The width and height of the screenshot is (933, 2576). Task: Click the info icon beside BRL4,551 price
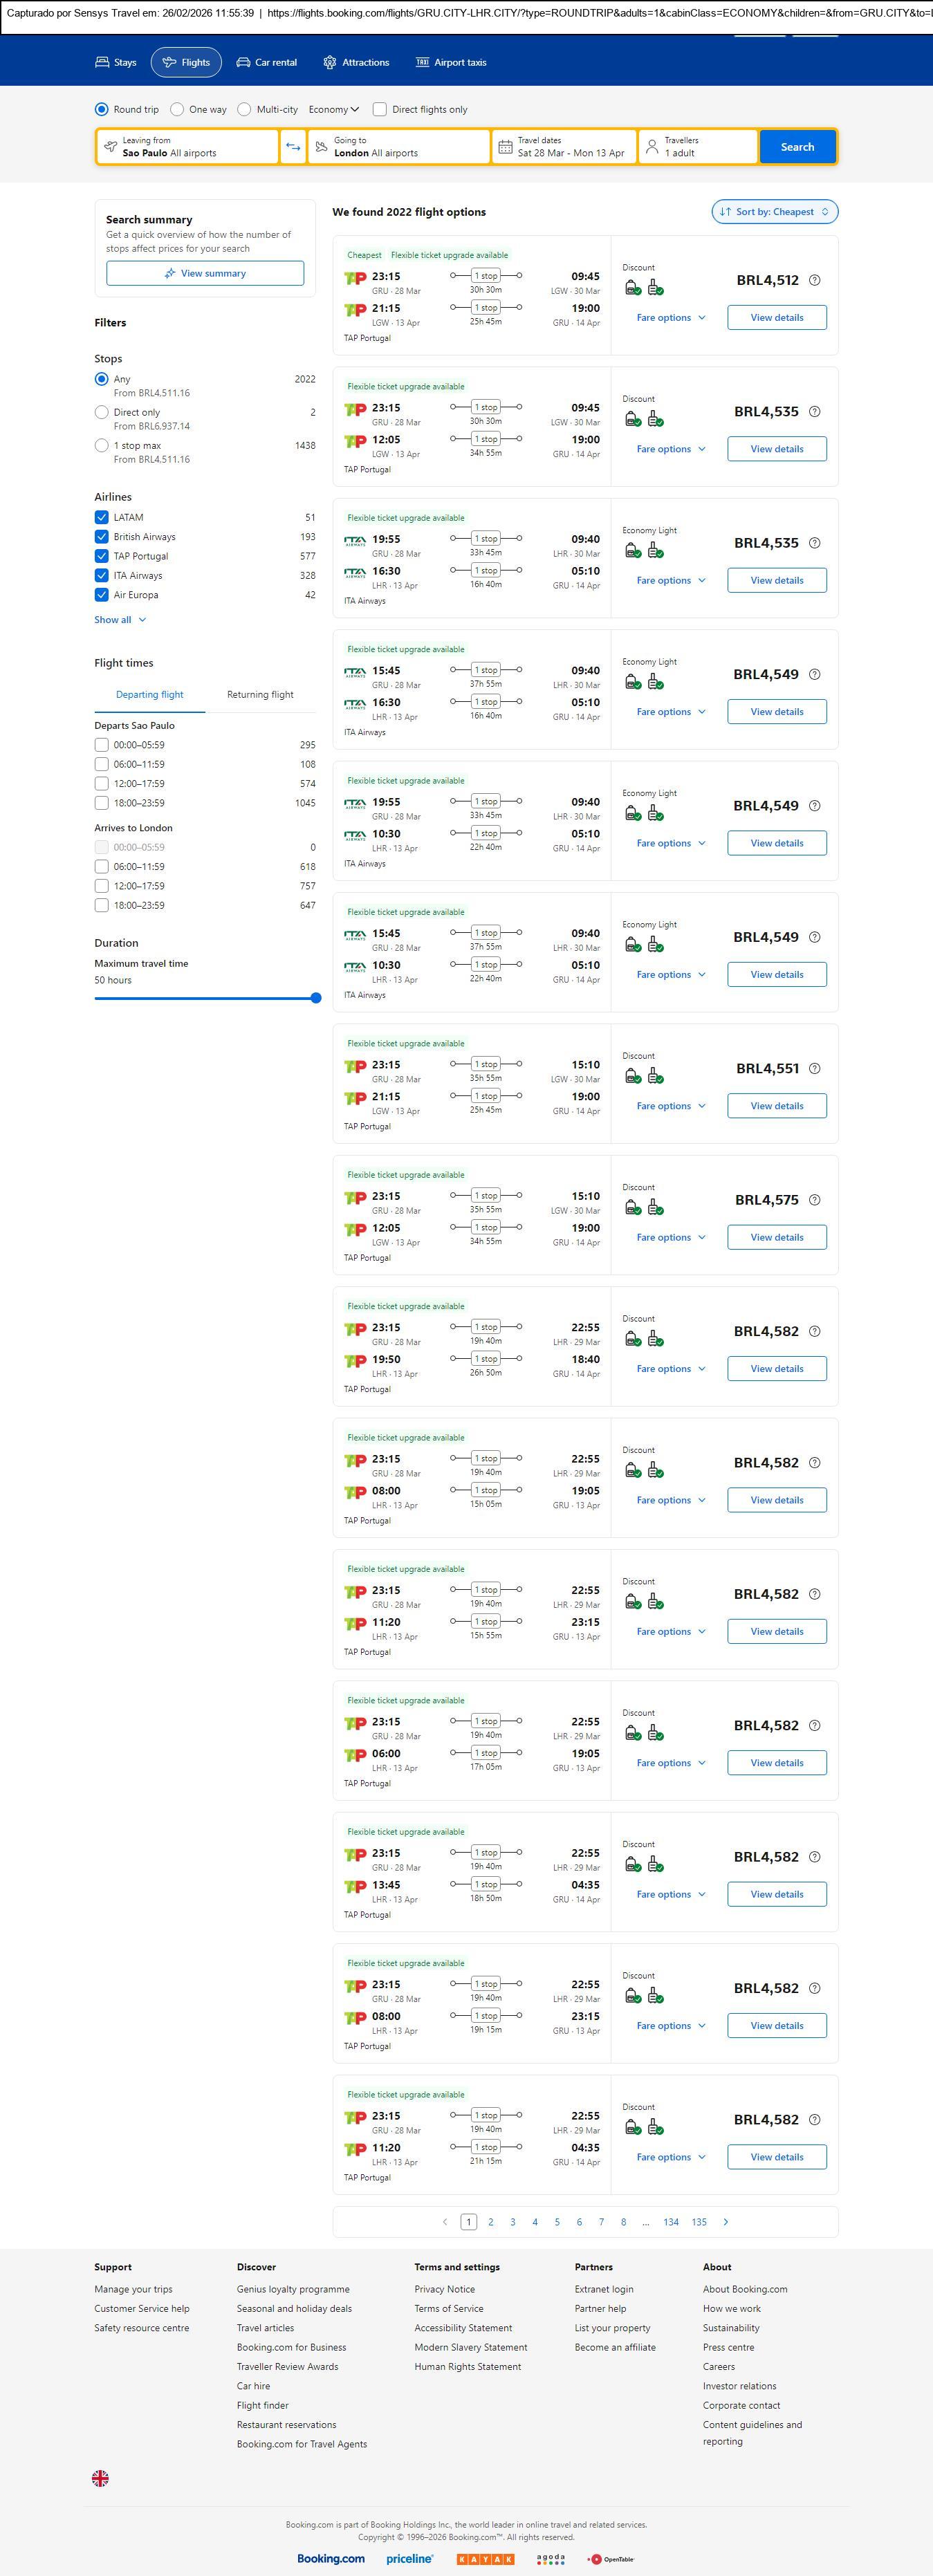[814, 1068]
